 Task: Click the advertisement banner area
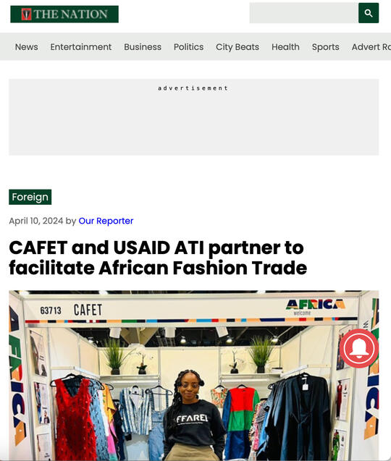(x=193, y=117)
